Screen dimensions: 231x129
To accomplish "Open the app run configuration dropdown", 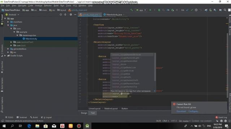I will click(x=141, y=10).
